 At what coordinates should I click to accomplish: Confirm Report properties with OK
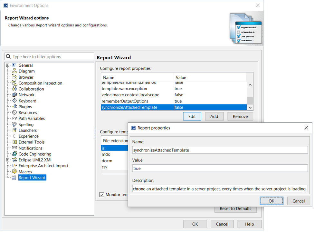[271, 201]
